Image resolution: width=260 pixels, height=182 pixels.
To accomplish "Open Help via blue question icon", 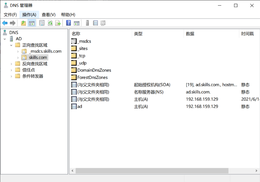I will coord(68,23).
